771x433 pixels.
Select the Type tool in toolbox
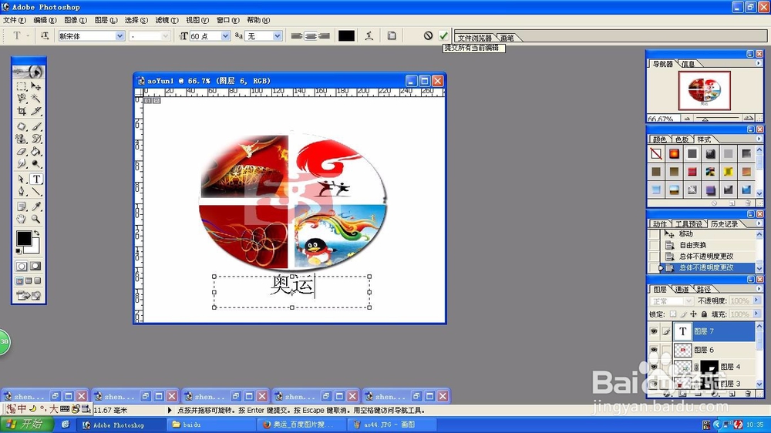click(x=36, y=179)
